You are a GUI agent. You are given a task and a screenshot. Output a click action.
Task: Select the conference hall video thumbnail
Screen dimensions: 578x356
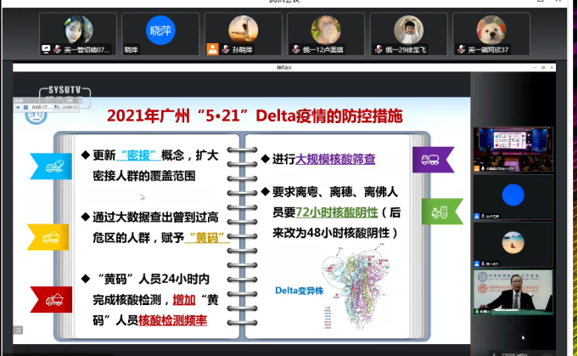point(512,144)
